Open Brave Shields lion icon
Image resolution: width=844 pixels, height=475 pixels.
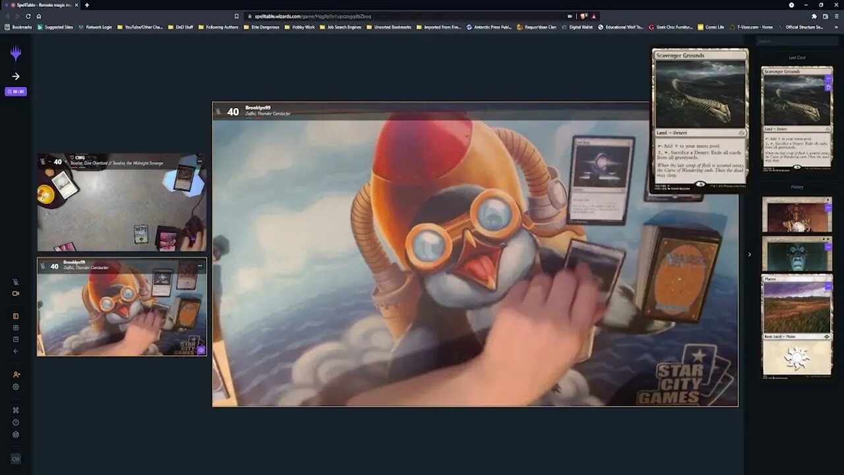(584, 16)
